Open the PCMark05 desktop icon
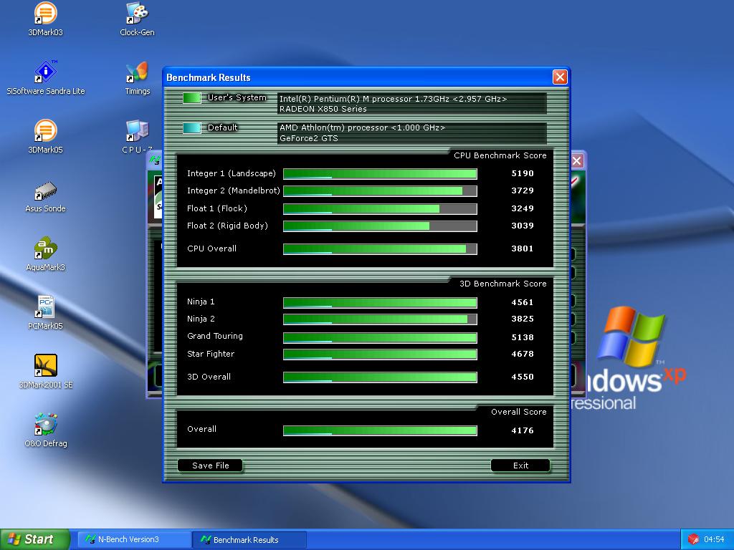The width and height of the screenshot is (734, 550). pos(46,308)
